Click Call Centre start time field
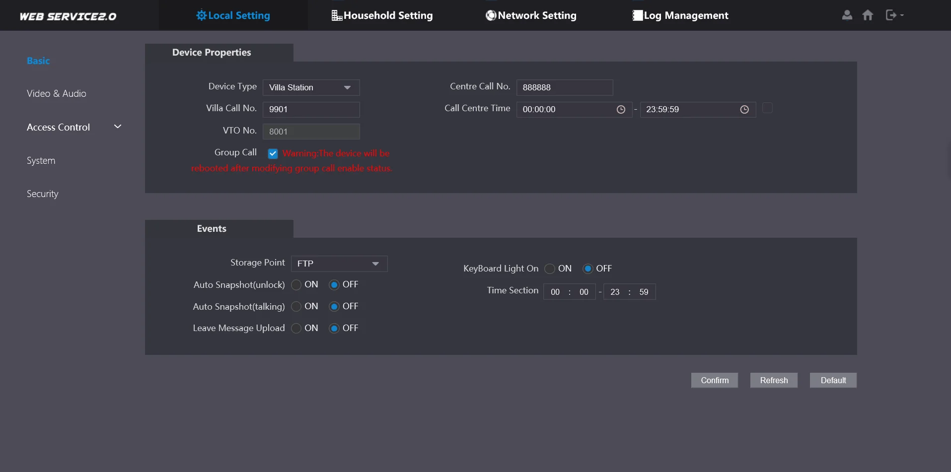The image size is (951, 472). [574, 110]
